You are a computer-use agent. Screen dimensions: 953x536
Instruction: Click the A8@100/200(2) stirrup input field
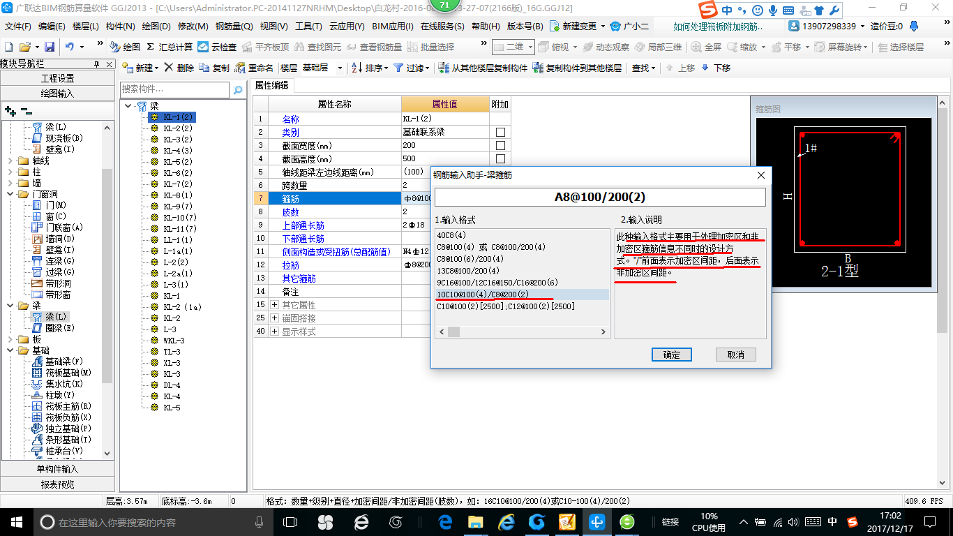[x=599, y=197]
